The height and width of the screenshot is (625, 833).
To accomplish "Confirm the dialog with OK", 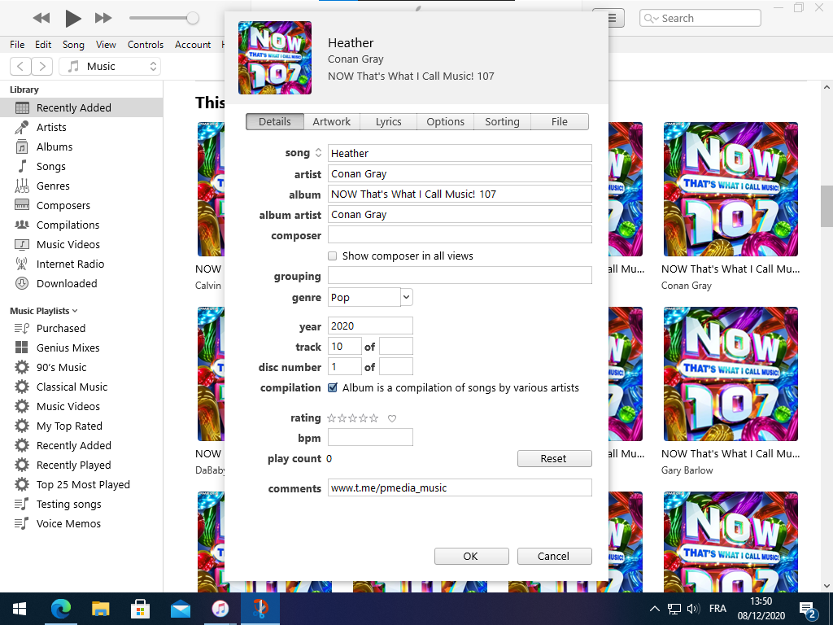I will [471, 557].
